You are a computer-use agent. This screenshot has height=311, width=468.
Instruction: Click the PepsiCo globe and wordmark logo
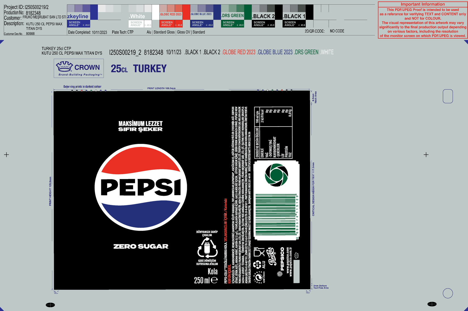click(x=281, y=262)
